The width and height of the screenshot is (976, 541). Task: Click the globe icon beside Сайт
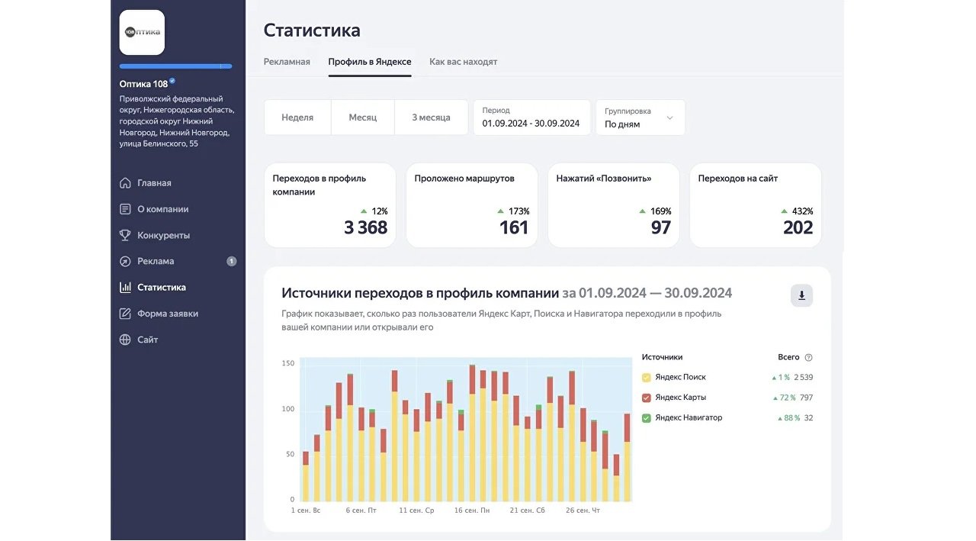125,340
